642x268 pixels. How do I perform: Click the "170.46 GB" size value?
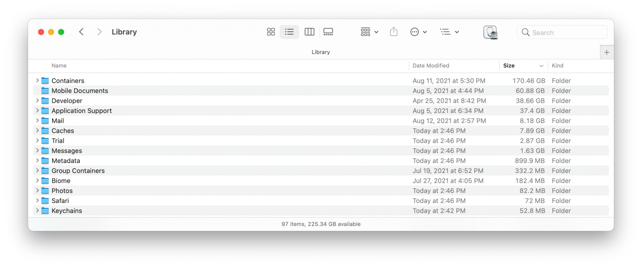(529, 81)
